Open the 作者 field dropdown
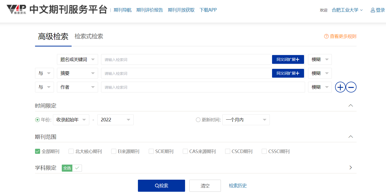Screen dimensions: 386x195 77,87
